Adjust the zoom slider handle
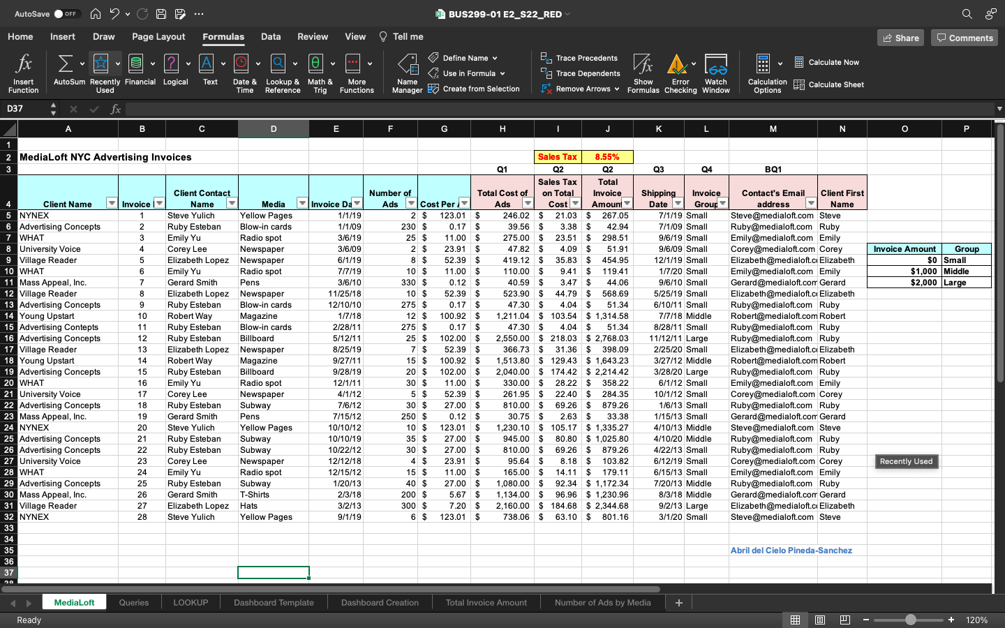 pyautogui.click(x=911, y=620)
